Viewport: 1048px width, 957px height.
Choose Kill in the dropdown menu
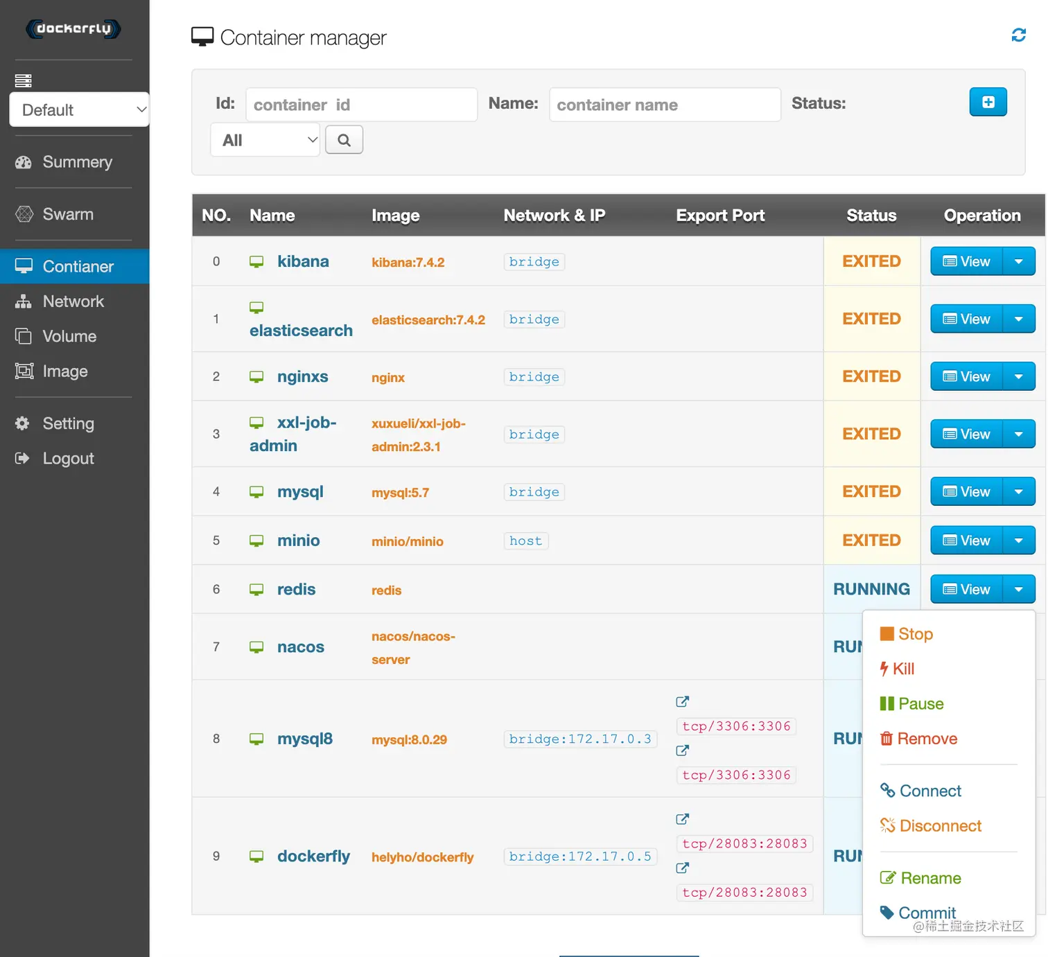(x=897, y=669)
